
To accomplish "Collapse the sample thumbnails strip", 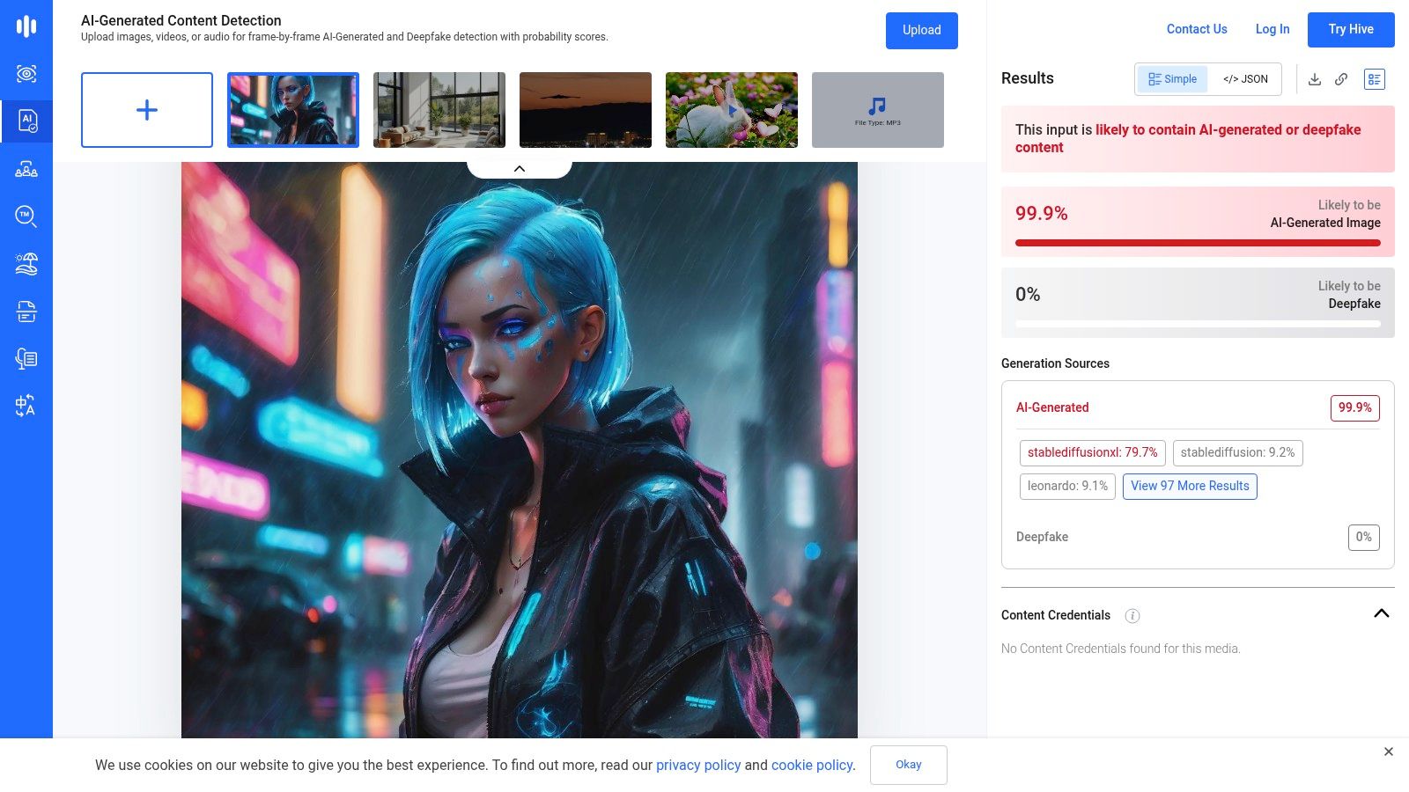I will pyautogui.click(x=520, y=169).
